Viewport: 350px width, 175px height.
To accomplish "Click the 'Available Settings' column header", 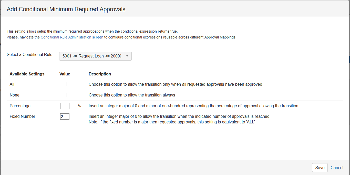I will (27, 74).
